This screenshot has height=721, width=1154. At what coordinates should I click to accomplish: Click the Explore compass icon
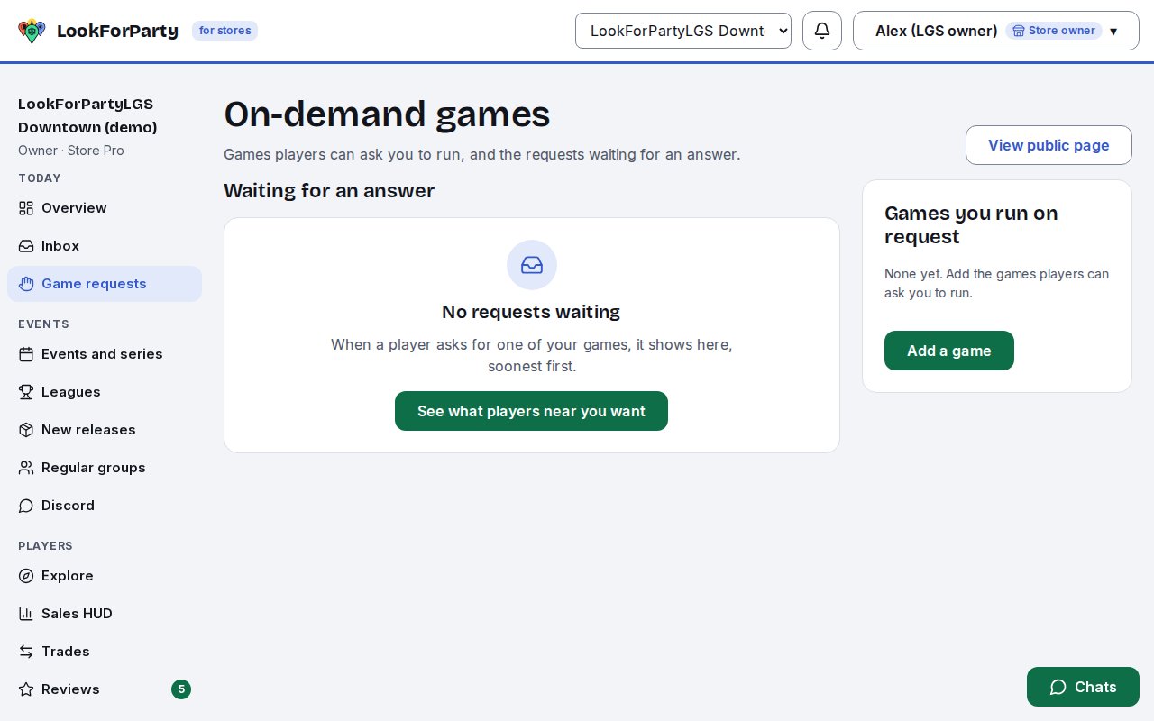tap(26, 576)
